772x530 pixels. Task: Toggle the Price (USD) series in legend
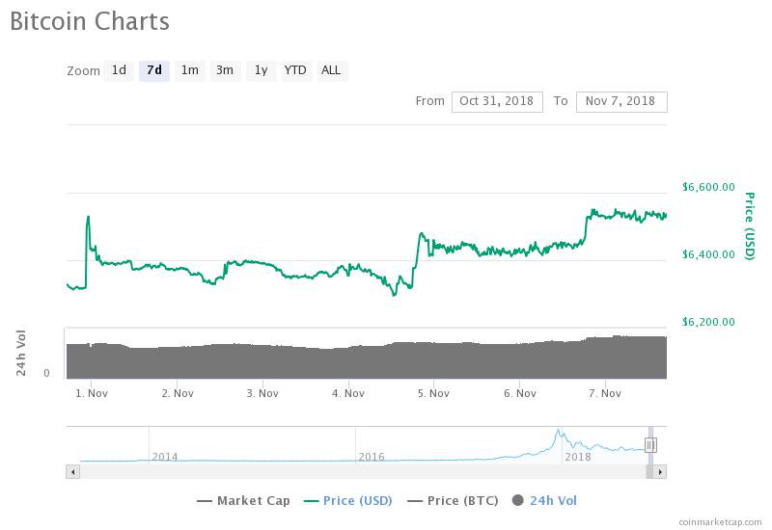348,501
